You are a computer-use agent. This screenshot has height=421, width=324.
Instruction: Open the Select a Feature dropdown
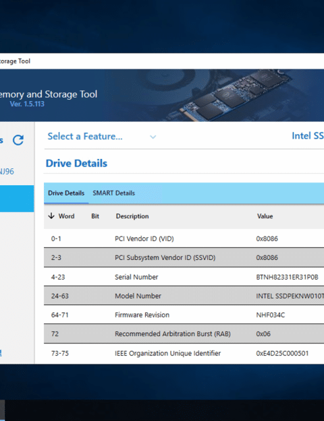101,136
